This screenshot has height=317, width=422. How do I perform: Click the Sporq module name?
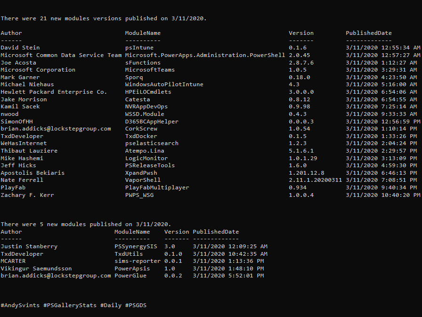click(x=134, y=78)
